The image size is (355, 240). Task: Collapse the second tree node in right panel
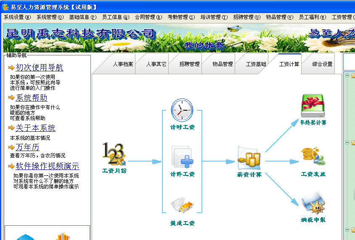tap(347, 143)
